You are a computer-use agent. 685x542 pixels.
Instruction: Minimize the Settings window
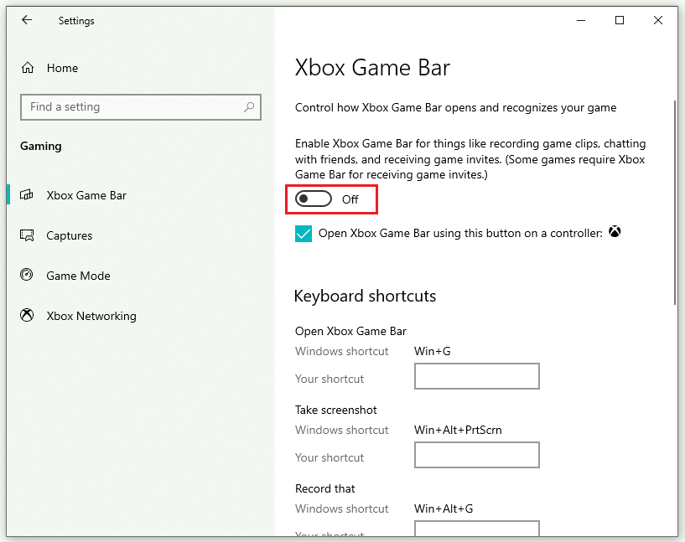(x=580, y=20)
